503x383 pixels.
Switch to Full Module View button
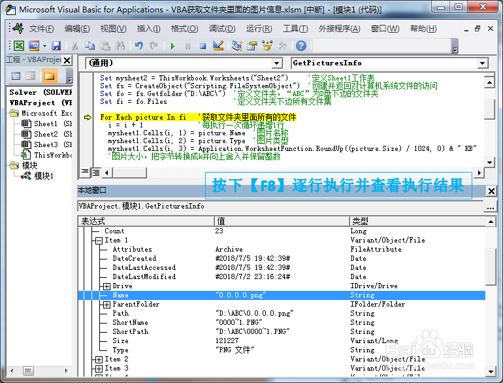pyautogui.click(x=96, y=173)
